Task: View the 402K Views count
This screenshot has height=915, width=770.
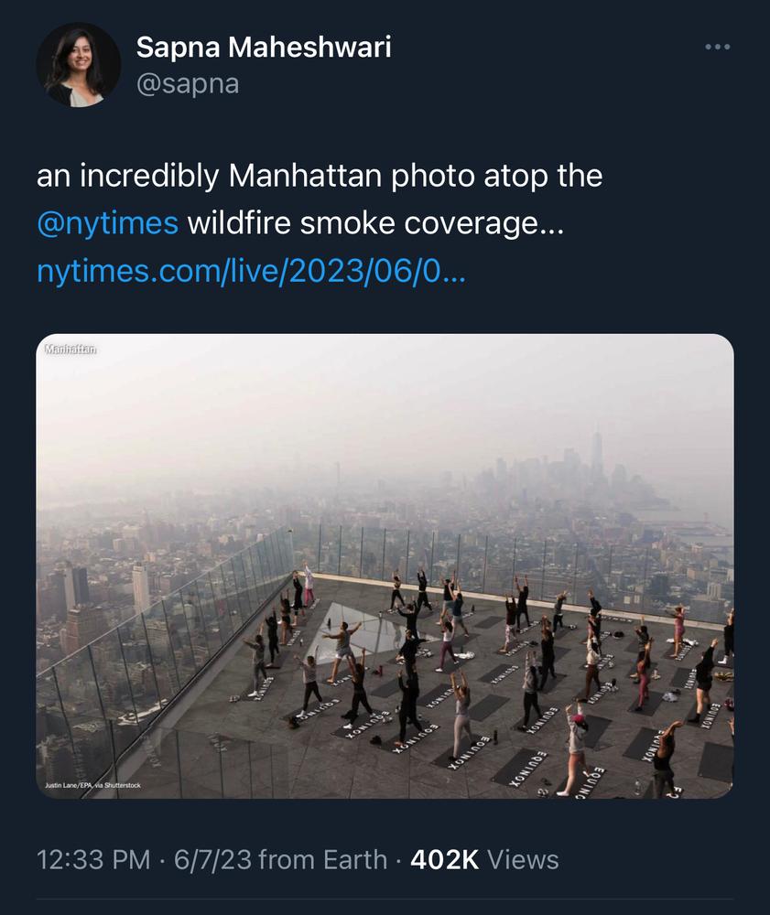Action: tap(484, 859)
